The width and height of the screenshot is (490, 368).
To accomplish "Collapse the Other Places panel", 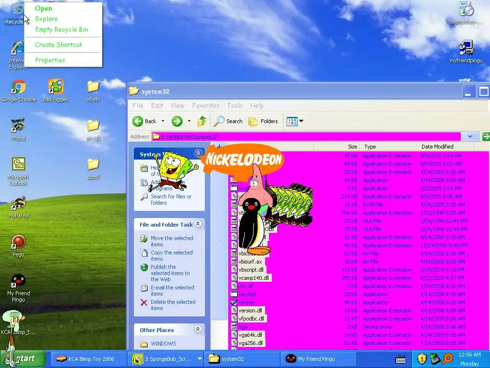I will pyautogui.click(x=198, y=329).
